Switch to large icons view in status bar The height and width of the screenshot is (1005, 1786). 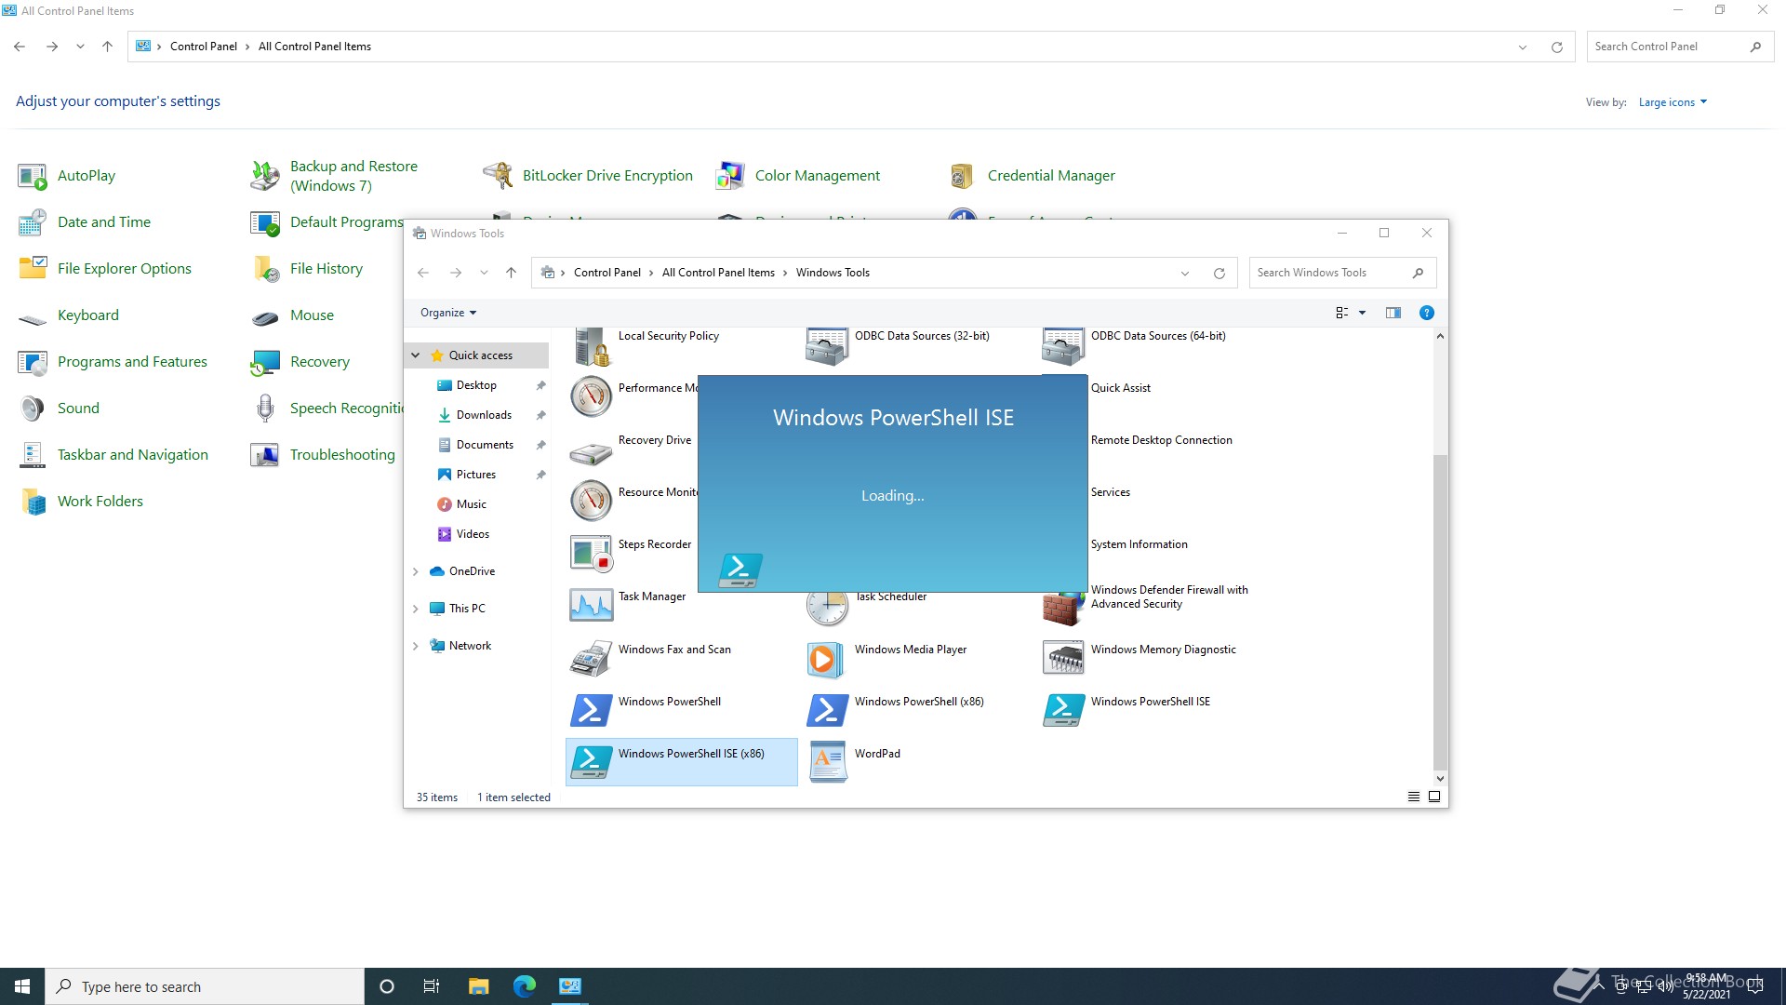1433,797
